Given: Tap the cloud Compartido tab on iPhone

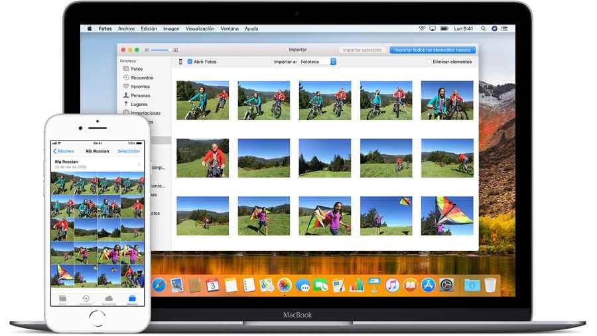Looking at the screenshot, I should [109, 300].
